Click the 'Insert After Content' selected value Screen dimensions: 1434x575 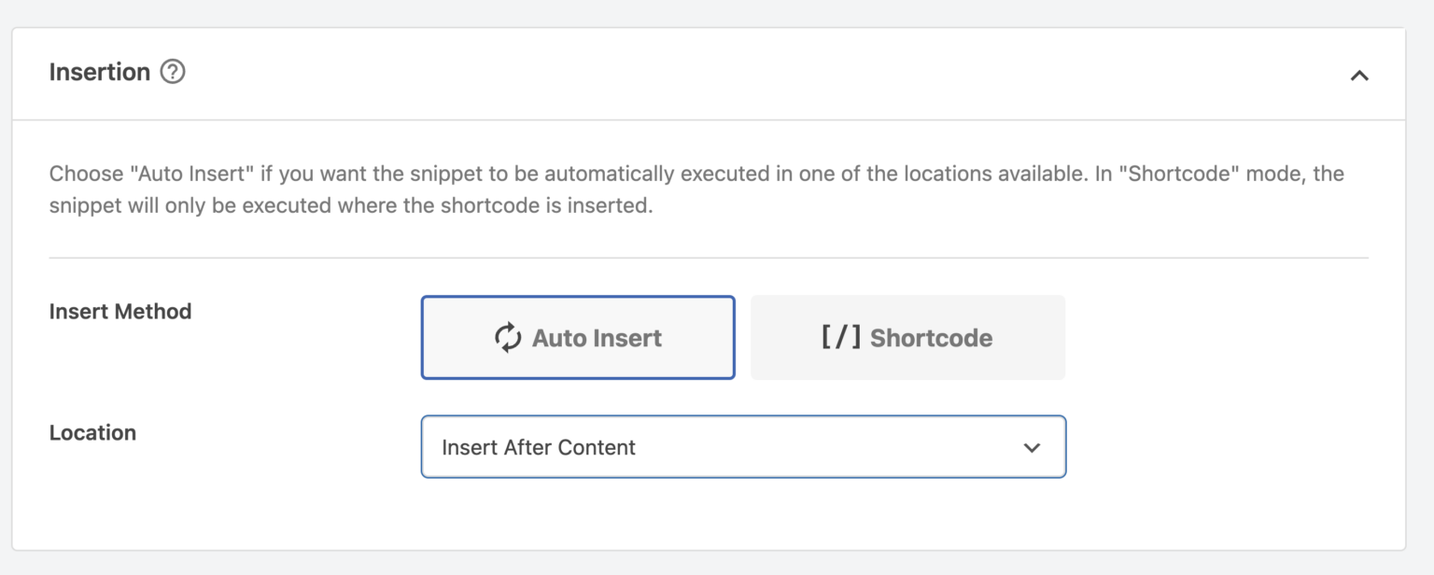click(539, 447)
